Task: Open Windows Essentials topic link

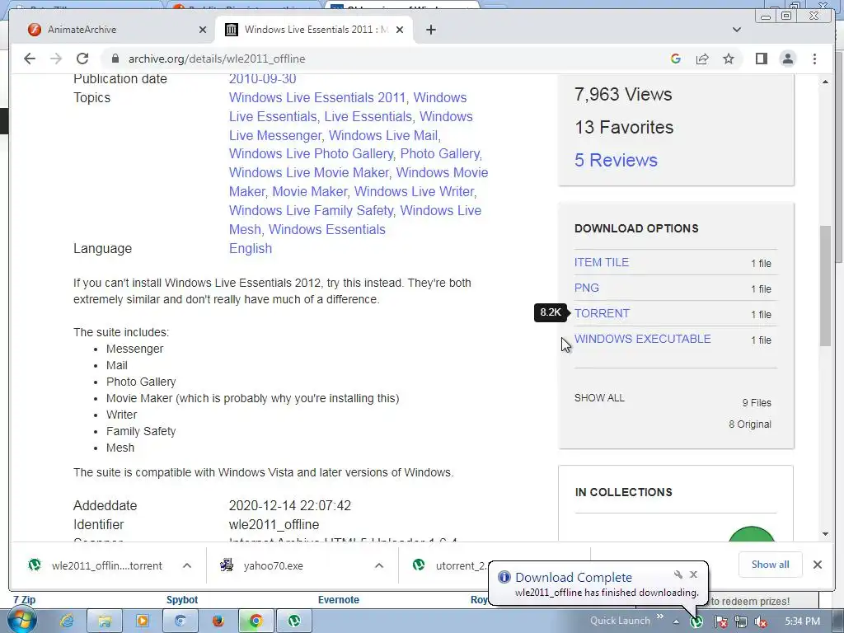Action: 326,229
